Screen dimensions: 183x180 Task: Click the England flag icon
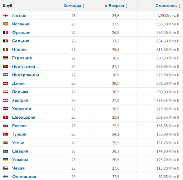tap(5, 16)
